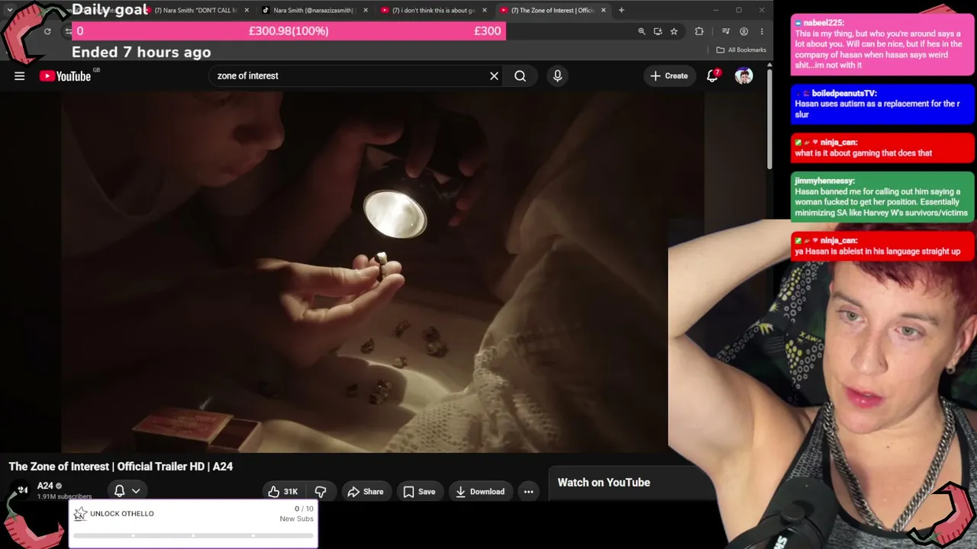Close the Nara Smith TikTok tab
Screen dimensions: 977x549
(x=366, y=10)
